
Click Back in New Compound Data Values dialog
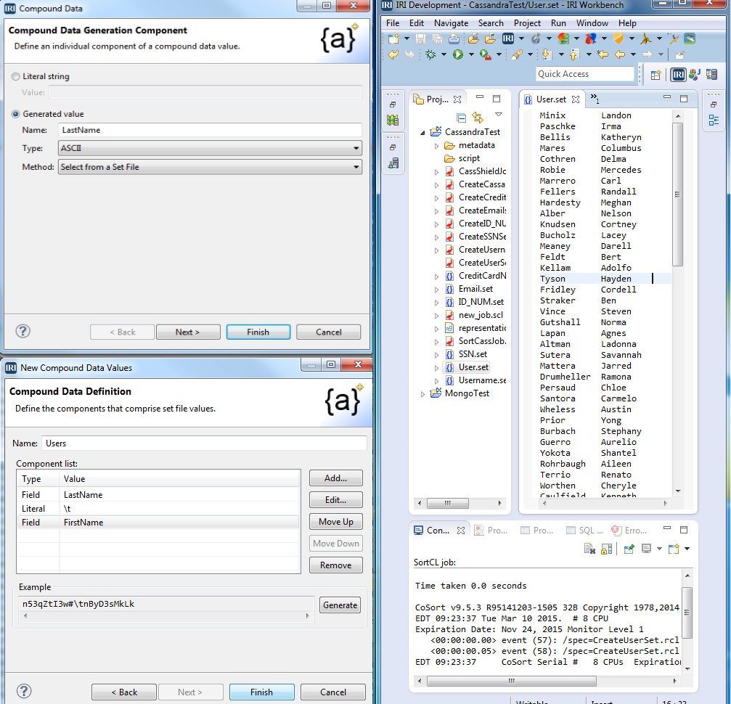click(124, 692)
